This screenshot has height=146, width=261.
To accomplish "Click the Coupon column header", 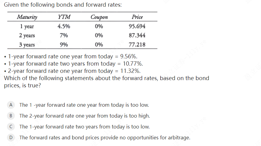I will coord(99,17).
